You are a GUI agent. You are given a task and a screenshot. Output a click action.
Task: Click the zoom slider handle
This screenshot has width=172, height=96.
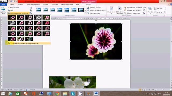coord(163,90)
